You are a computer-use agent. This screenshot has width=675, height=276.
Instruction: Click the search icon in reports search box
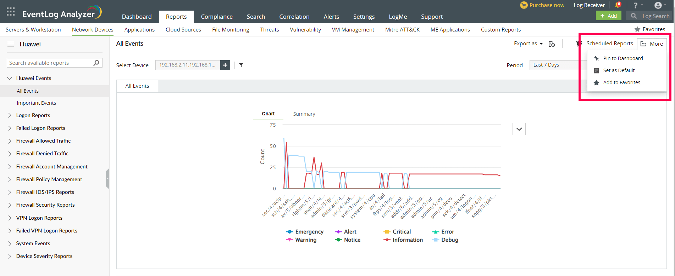point(96,63)
